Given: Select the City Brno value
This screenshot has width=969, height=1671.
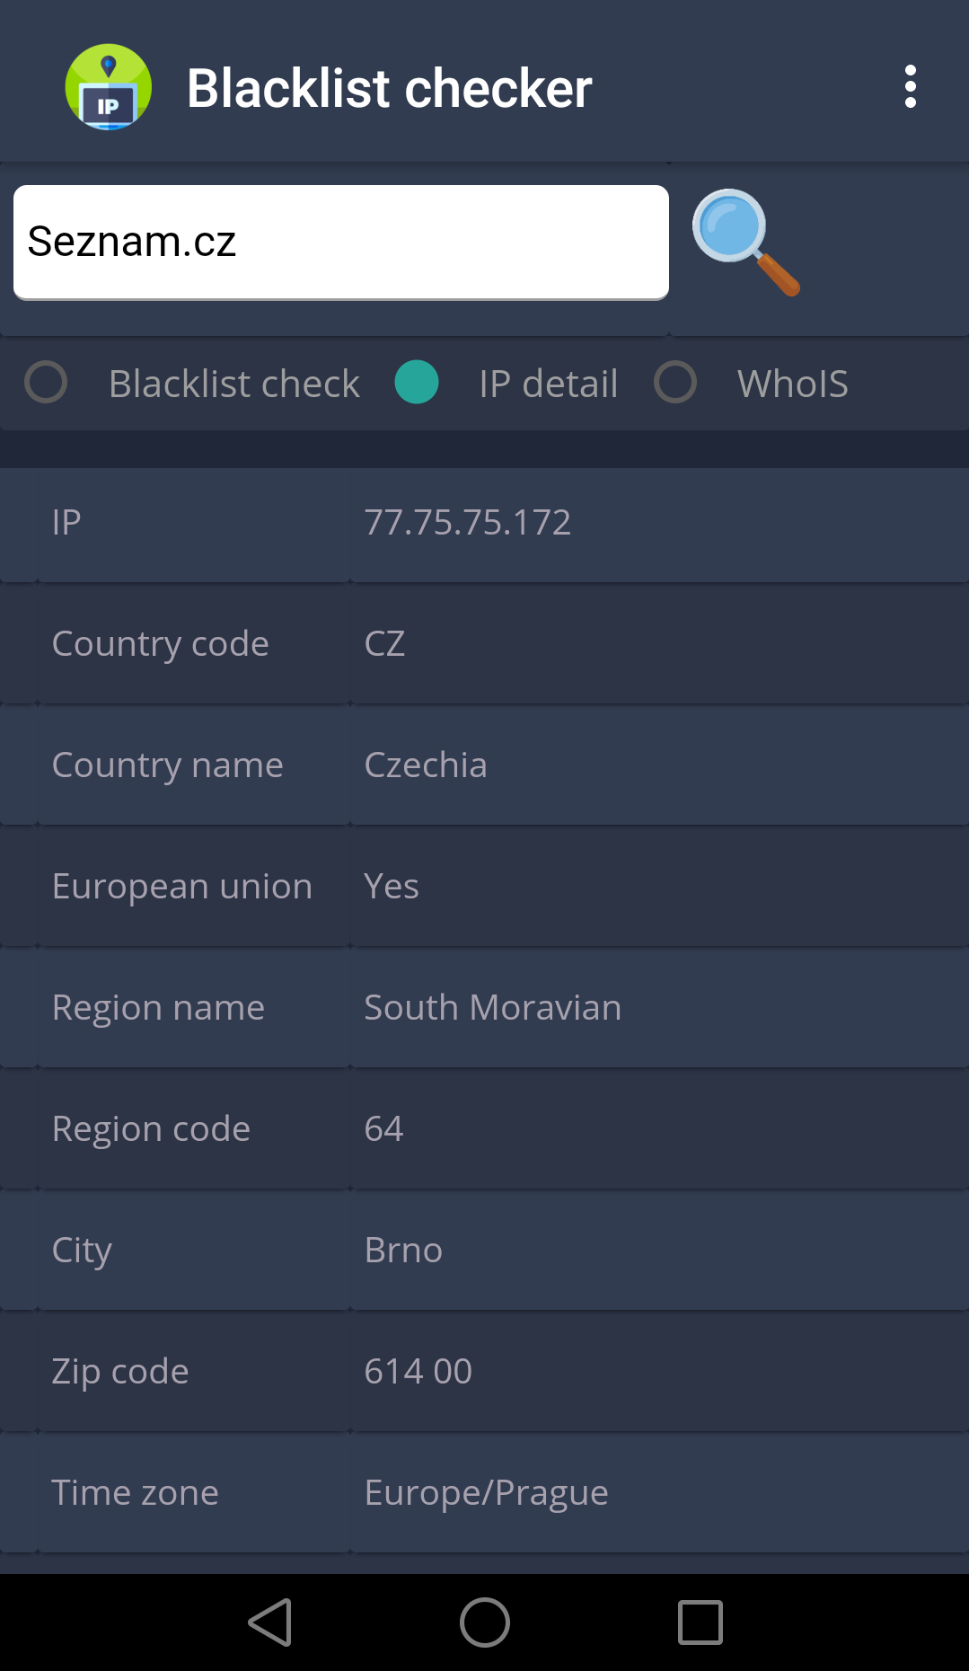Looking at the screenshot, I should pos(403,1251).
